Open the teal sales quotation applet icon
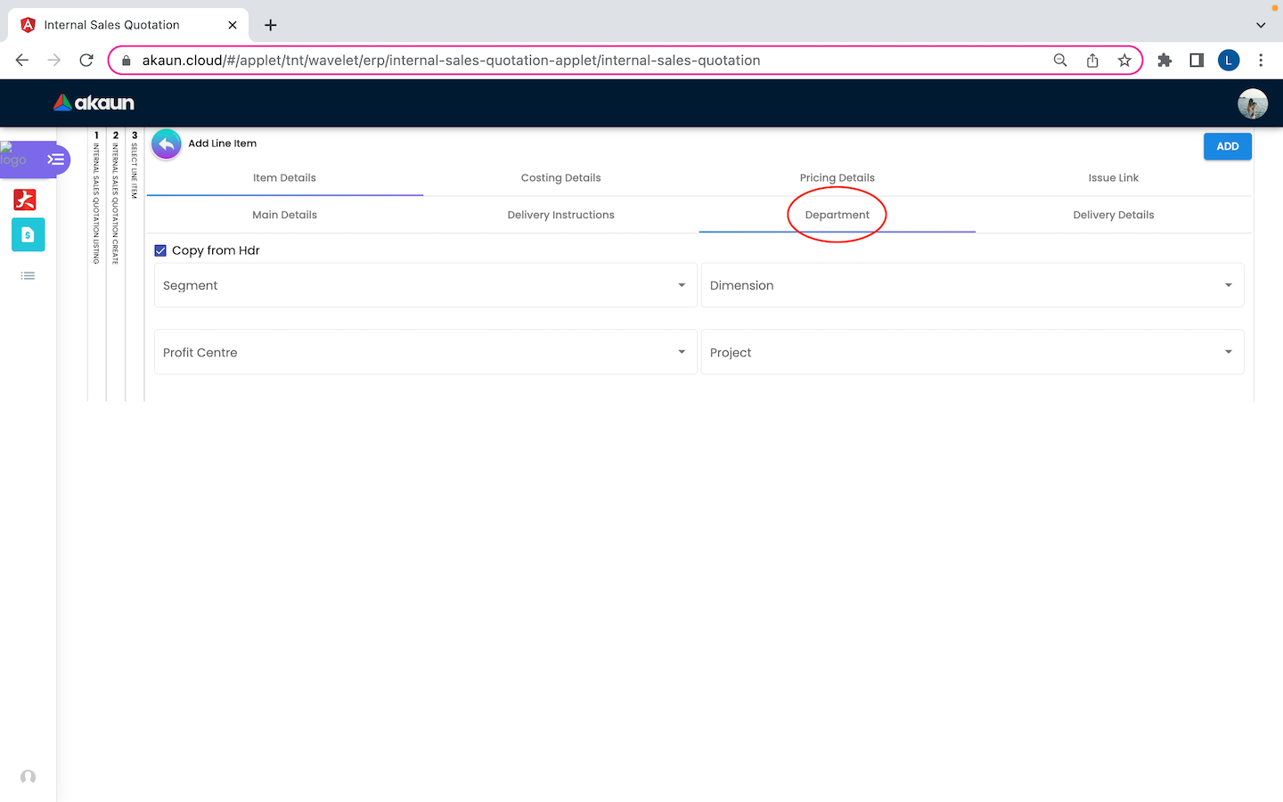The width and height of the screenshot is (1283, 802). pos(28,235)
